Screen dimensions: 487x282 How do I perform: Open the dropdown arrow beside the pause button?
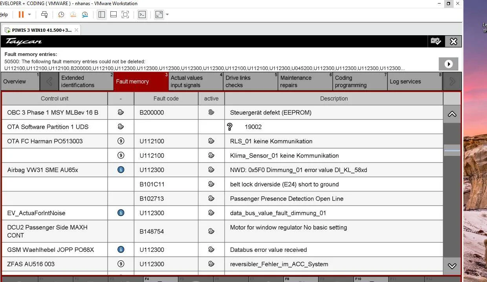click(x=29, y=14)
